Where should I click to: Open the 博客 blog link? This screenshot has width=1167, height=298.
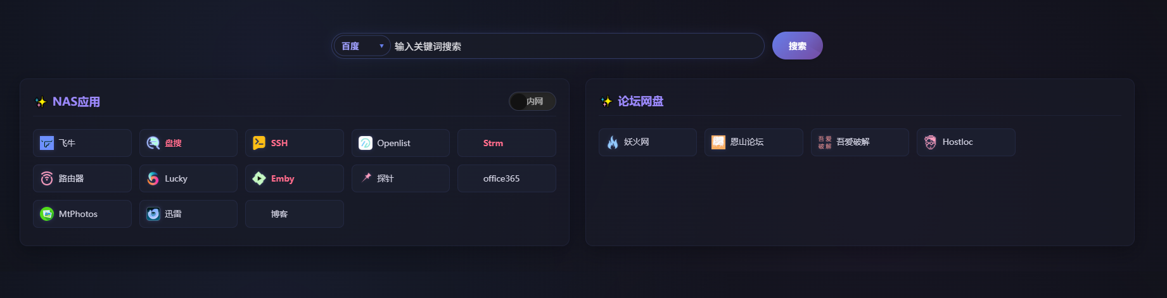pos(279,214)
